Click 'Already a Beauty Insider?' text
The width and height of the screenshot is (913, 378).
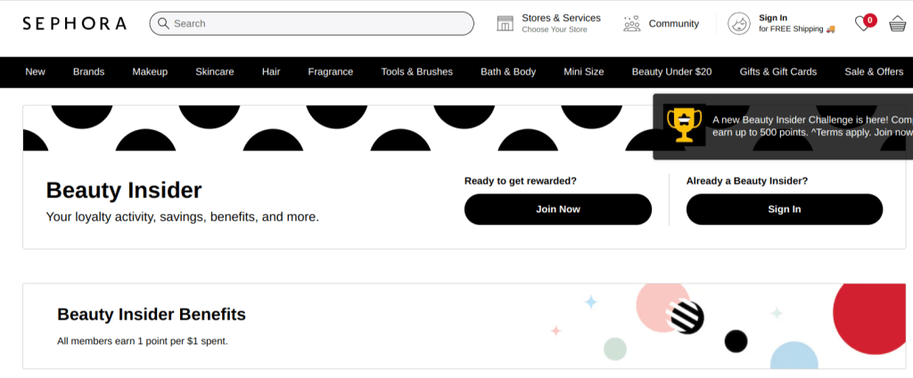pyautogui.click(x=747, y=181)
